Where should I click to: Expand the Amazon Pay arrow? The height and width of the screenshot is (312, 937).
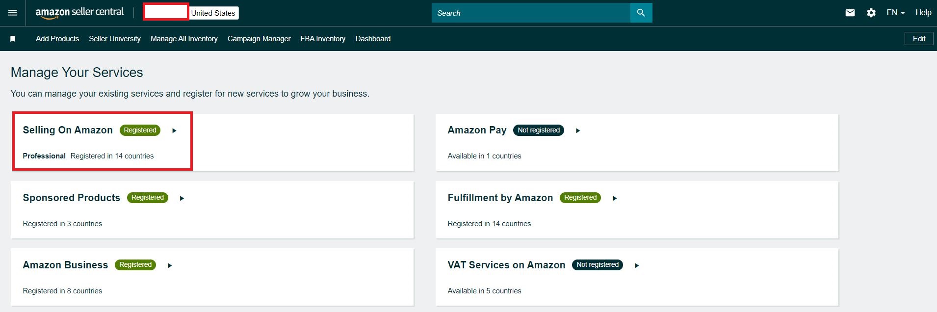coord(578,130)
